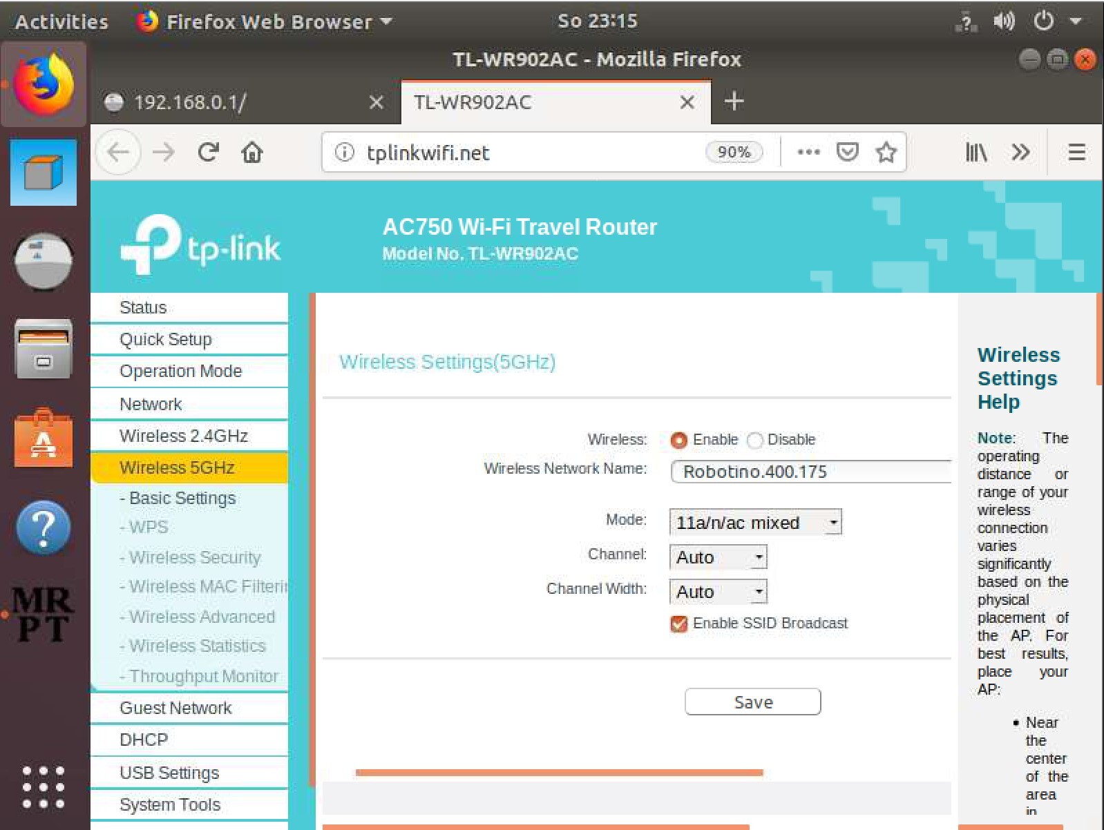
Task: Click the Wireless Network Name field
Action: 810,472
